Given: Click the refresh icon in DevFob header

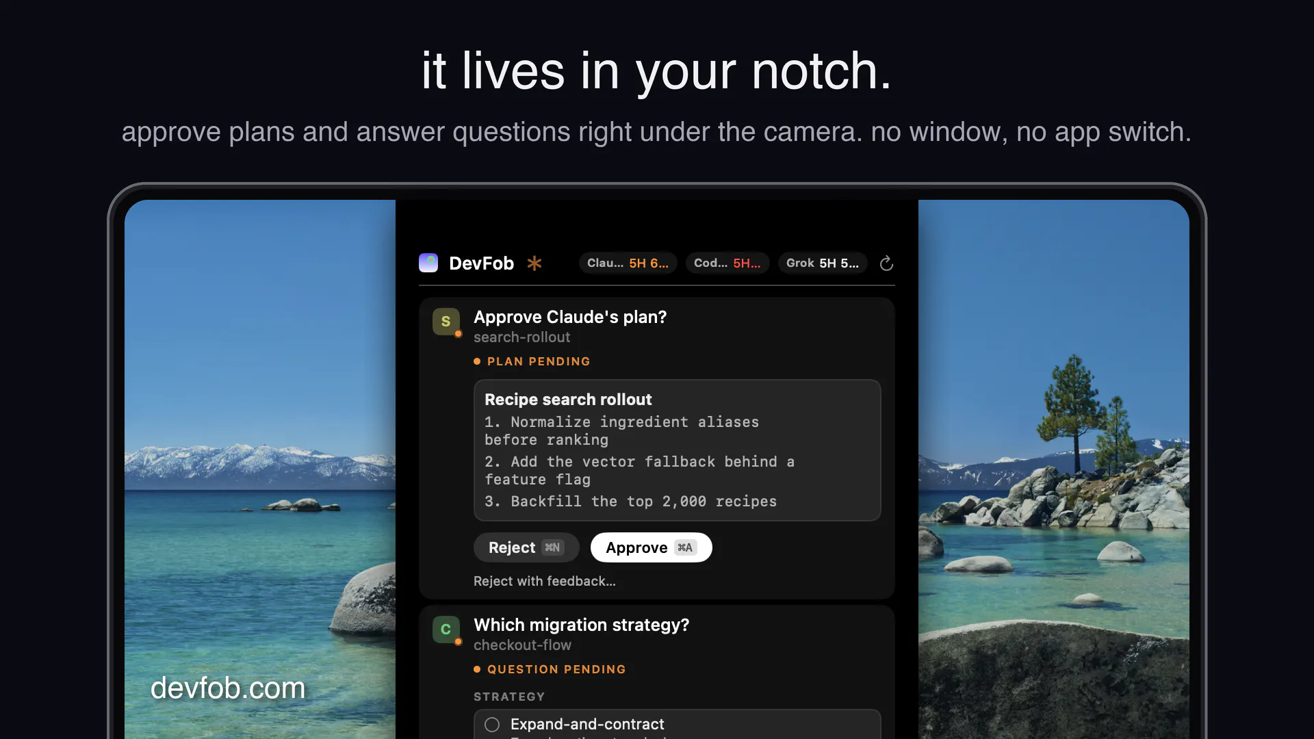Looking at the screenshot, I should click(886, 263).
